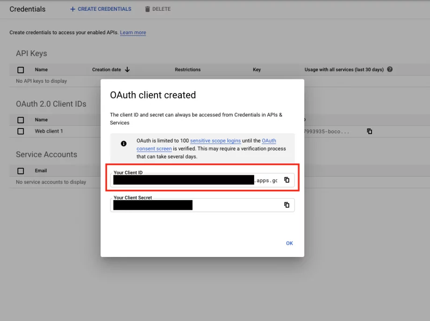Image resolution: width=430 pixels, height=321 pixels.
Task: Click OK to dismiss the dialog
Action: click(x=289, y=243)
